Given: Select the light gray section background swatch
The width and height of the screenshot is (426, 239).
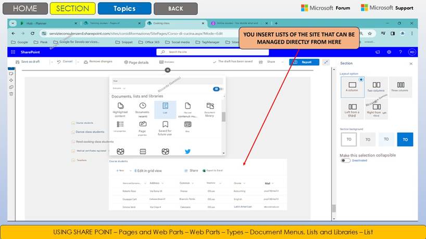Looking at the screenshot, I should (368, 139).
